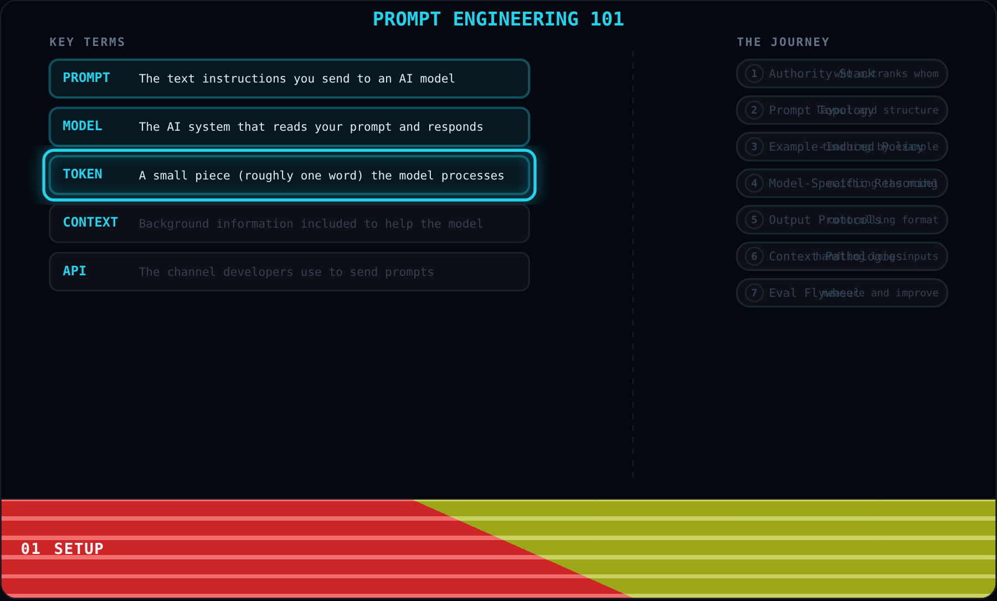Click the highlighted TOKEN card
This screenshot has height=601, width=997.
(x=289, y=175)
